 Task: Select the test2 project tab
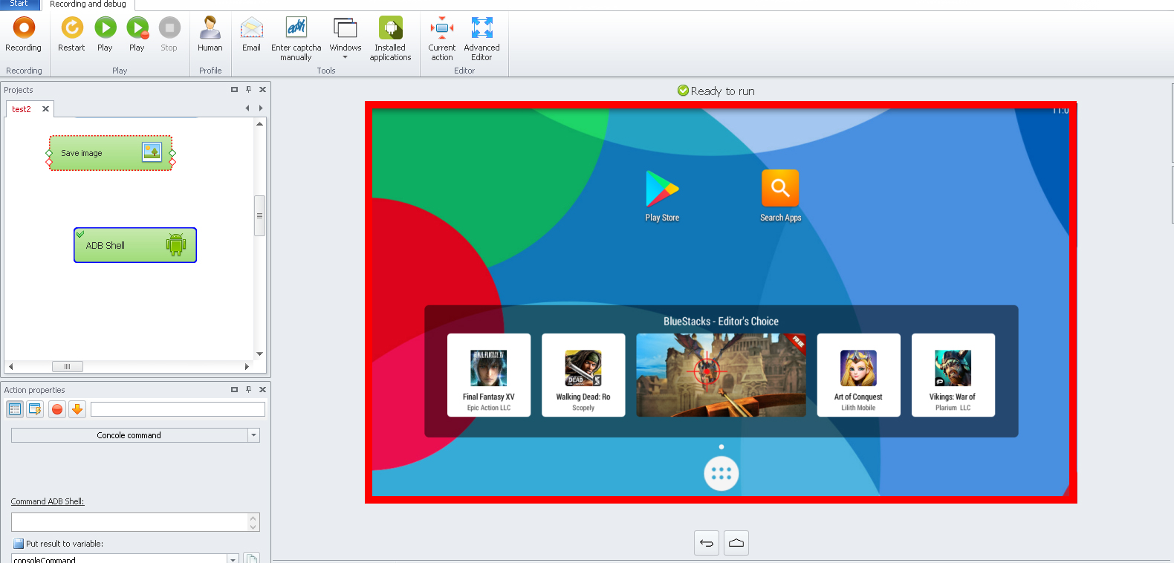pyautogui.click(x=22, y=109)
